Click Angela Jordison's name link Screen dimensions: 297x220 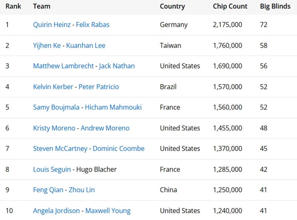[x=56, y=211]
